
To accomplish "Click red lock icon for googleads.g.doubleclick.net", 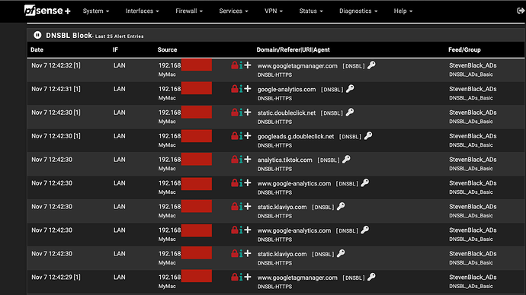I will click(235, 136).
